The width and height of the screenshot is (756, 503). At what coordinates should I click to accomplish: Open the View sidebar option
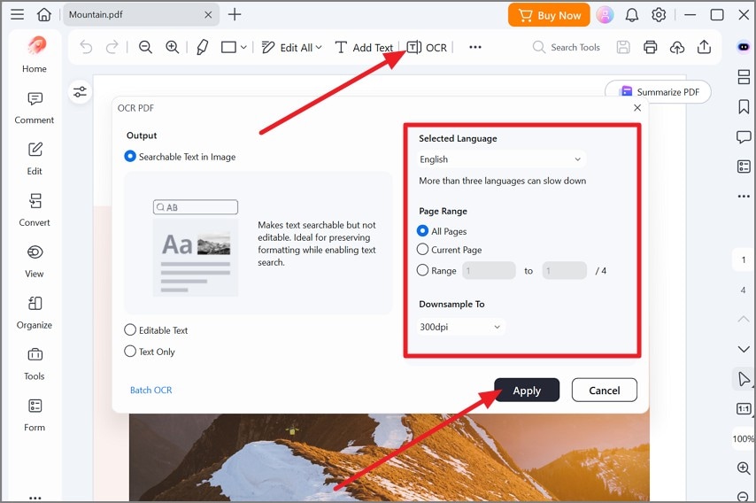click(35, 261)
